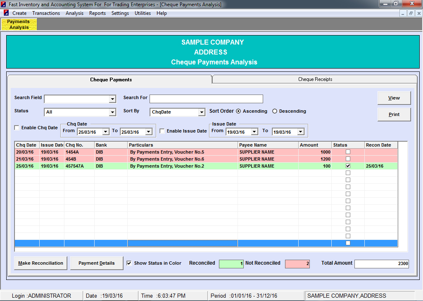Select the Ascending sort order option
Screen dimensions: 423x301
point(239,111)
